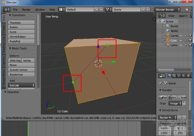Switch to the Create tab

coord(4,29)
